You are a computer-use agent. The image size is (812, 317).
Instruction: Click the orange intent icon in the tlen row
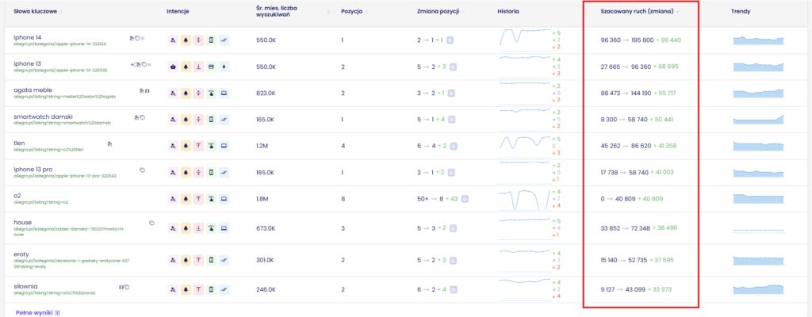(186, 146)
